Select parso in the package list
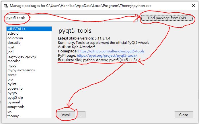 [29, 75]
